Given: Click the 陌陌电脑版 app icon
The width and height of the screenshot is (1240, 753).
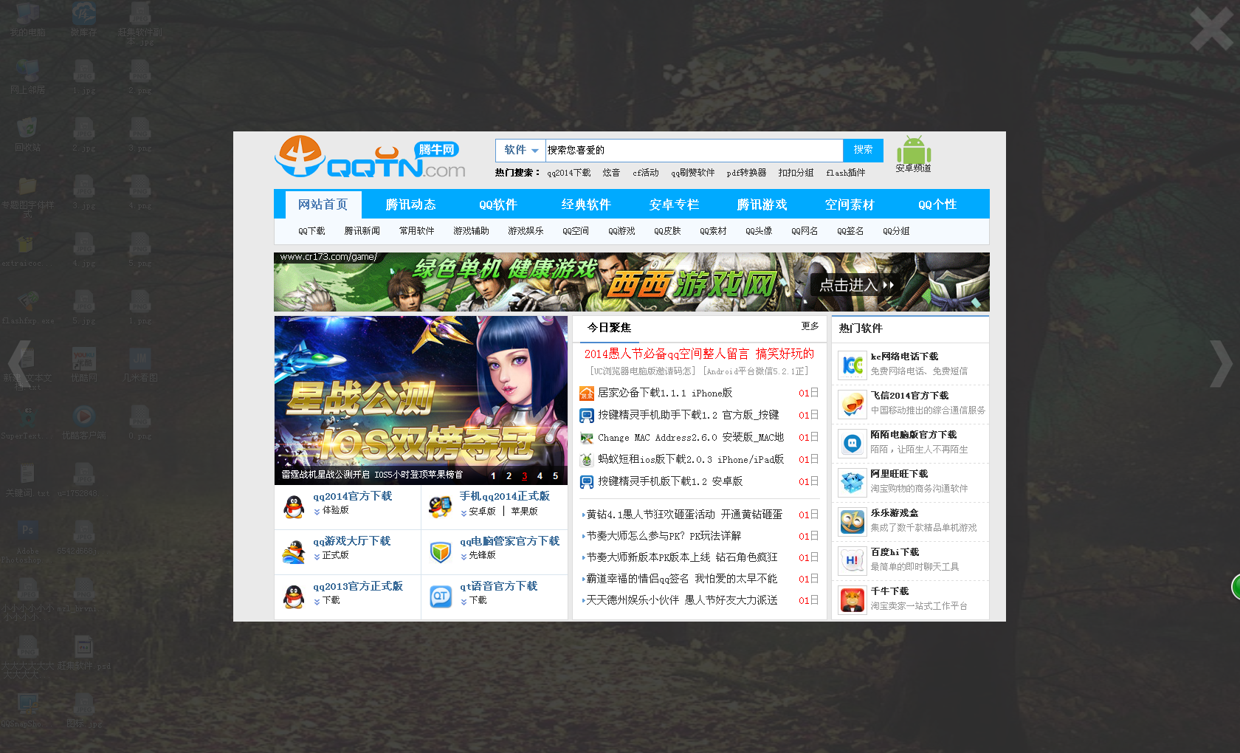Looking at the screenshot, I should click(x=852, y=443).
